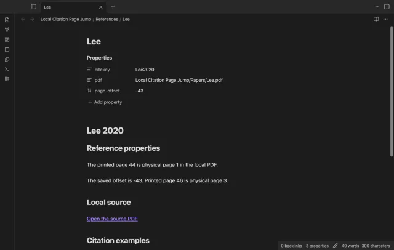Open 0 backlinks in status bar

(291, 246)
